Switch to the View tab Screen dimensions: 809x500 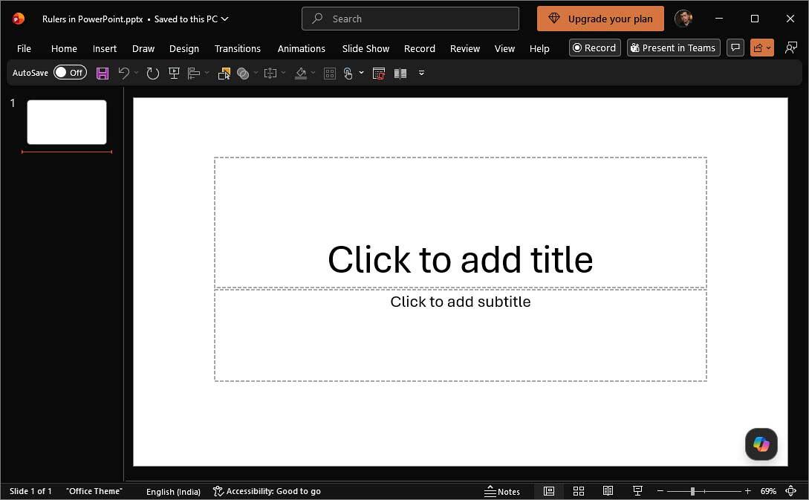click(504, 48)
